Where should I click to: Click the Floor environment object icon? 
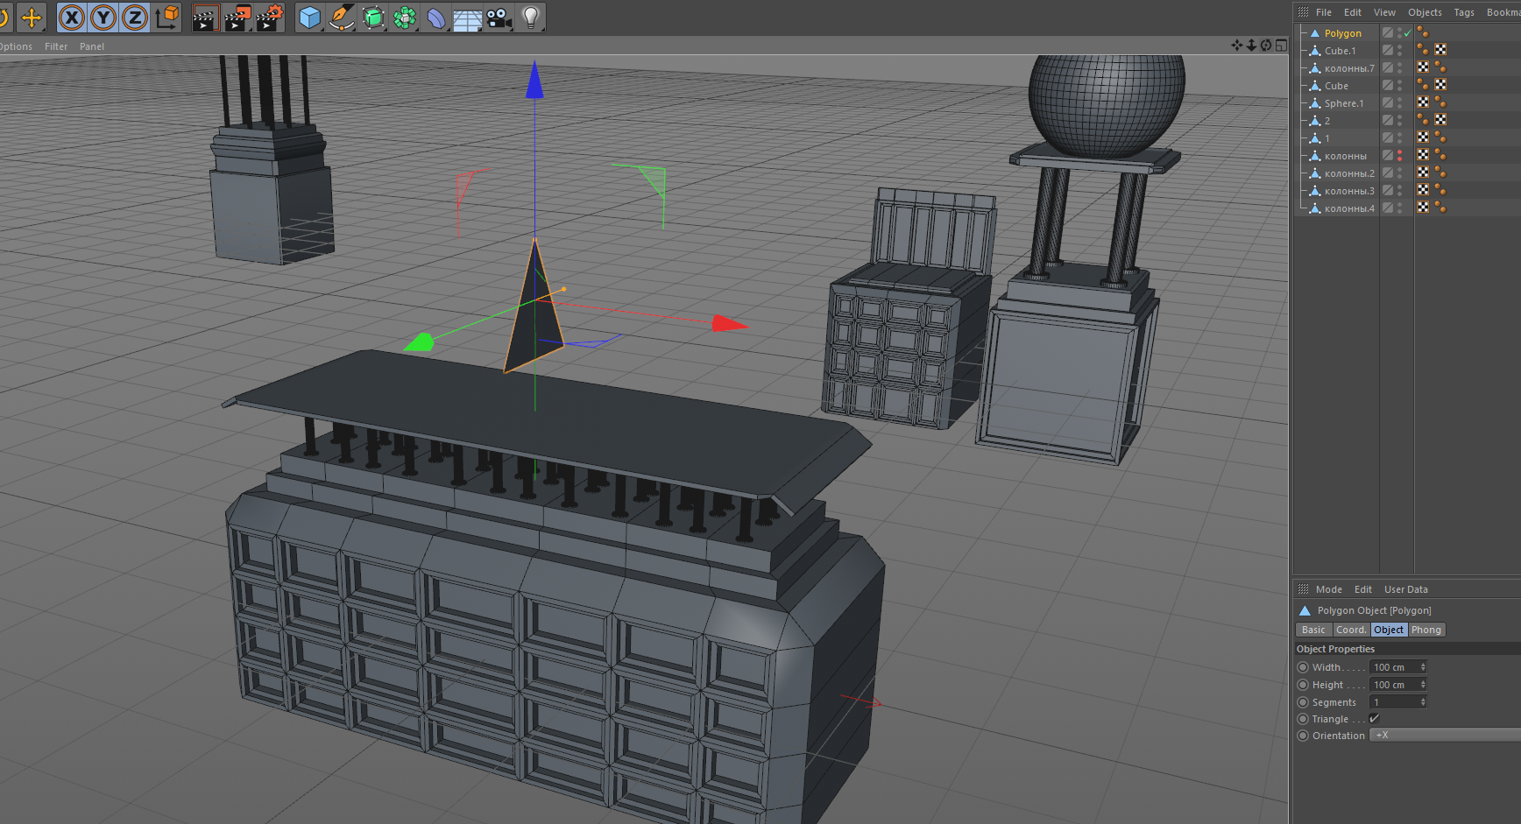pyautogui.click(x=467, y=19)
